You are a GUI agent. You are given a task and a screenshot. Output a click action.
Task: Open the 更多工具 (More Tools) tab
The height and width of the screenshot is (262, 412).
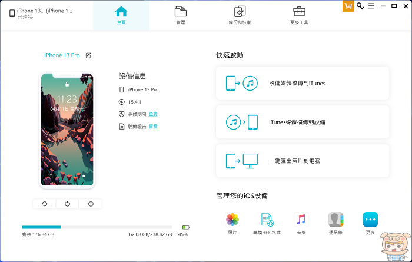coord(299,15)
